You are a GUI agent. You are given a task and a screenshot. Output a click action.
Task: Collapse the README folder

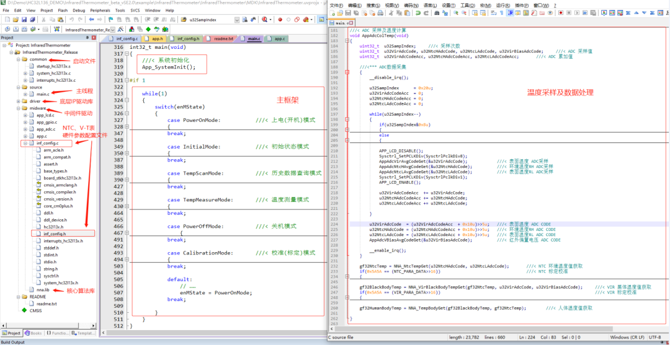pos(19,297)
